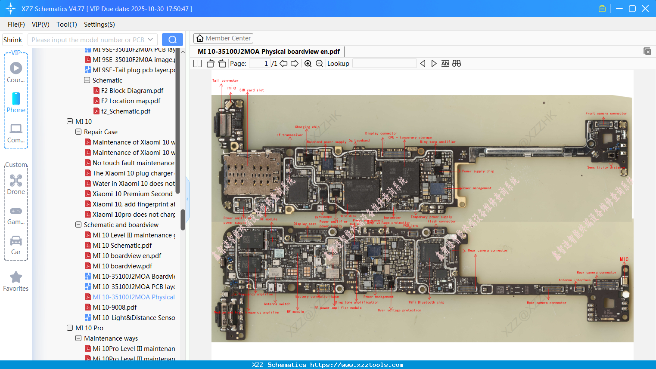
Task: Collapse the sidebar using Shrink
Action: click(12, 39)
